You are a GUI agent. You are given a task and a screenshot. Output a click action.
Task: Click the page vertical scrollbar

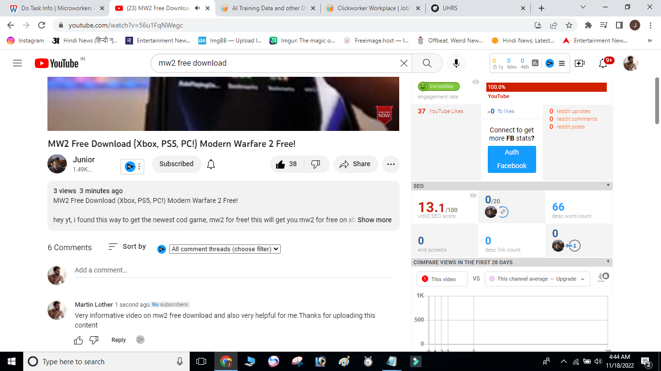click(657, 100)
